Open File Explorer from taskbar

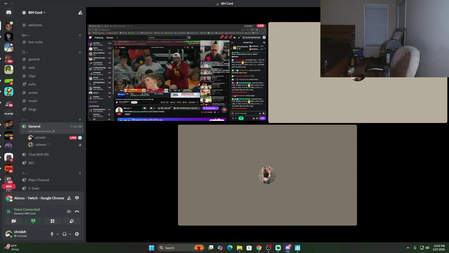tap(240, 248)
